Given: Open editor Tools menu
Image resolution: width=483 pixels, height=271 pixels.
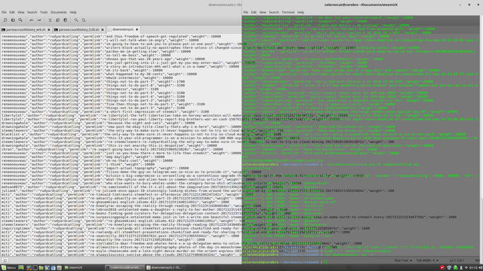Looking at the screenshot, I should 44,12.
